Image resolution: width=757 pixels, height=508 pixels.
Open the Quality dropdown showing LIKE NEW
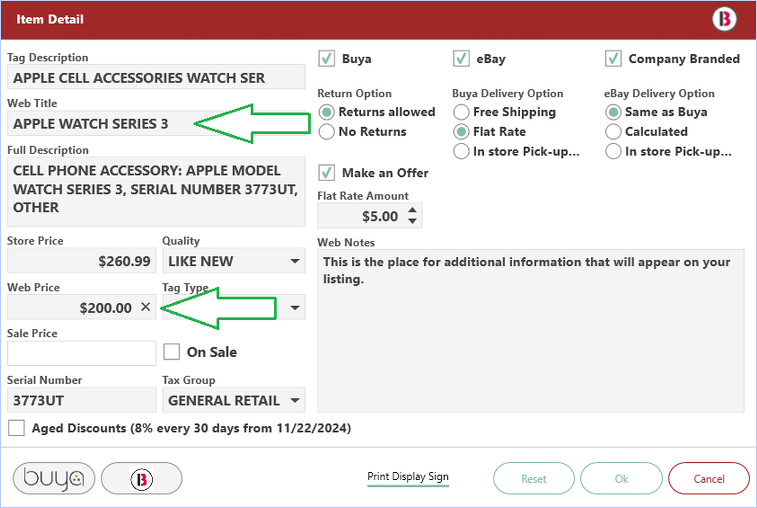(233, 261)
